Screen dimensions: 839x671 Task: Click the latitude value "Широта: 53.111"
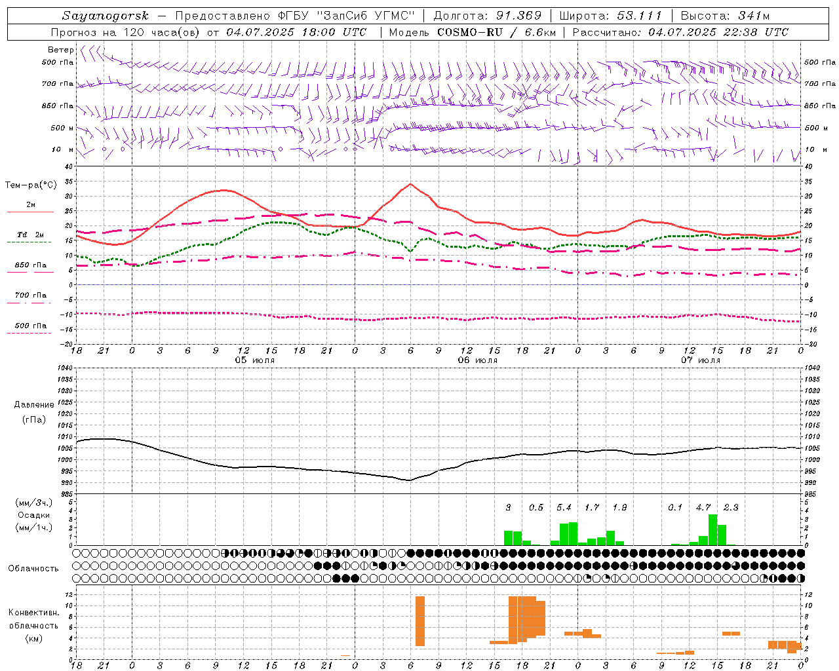(x=611, y=16)
